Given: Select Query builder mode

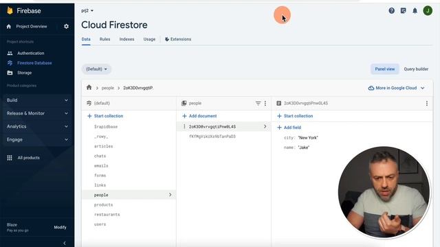Looking at the screenshot, I should pyautogui.click(x=416, y=69).
